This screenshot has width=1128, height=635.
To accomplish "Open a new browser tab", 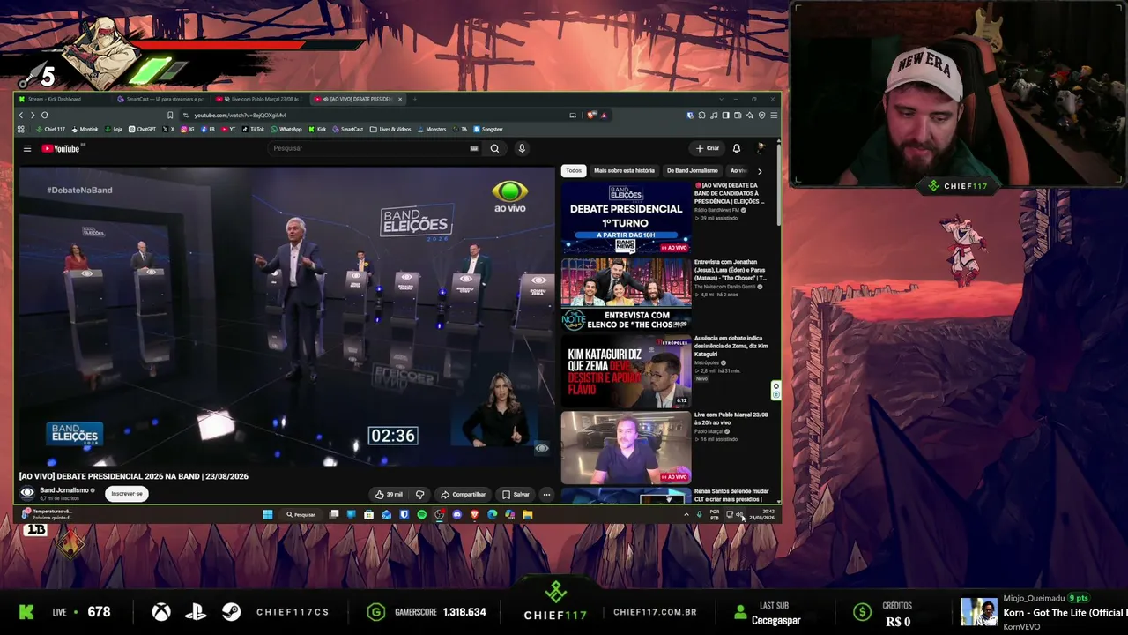I will (415, 99).
